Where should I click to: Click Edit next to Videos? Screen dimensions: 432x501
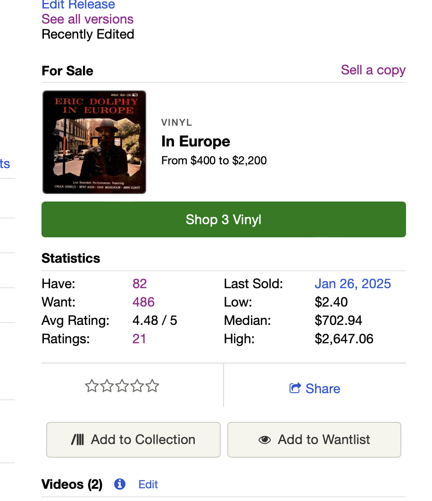(148, 485)
